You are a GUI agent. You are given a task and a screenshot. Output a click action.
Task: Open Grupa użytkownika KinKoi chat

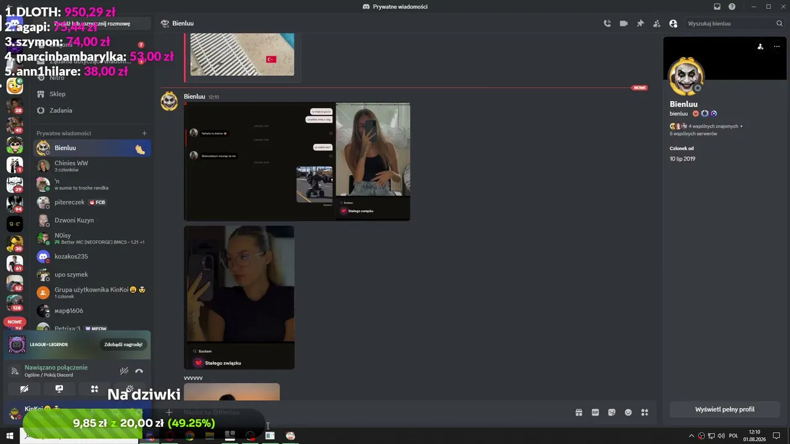click(x=93, y=292)
